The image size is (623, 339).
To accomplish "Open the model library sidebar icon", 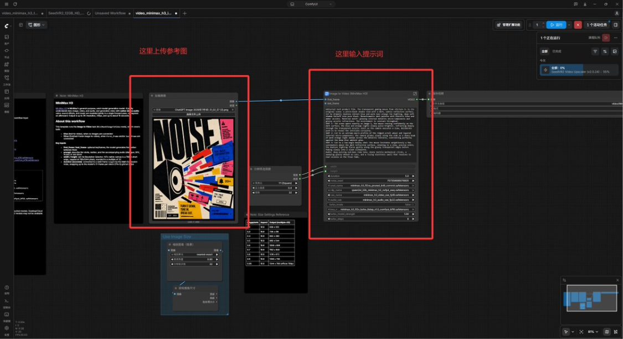I will [7, 65].
